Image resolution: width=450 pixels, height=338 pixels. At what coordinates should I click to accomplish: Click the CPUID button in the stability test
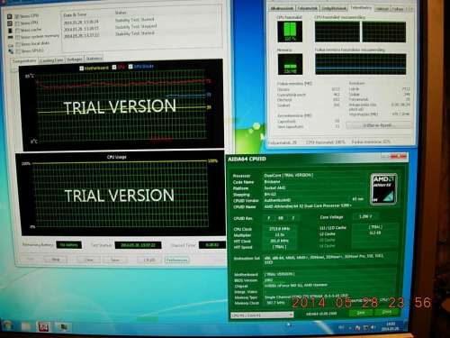[x=149, y=260]
